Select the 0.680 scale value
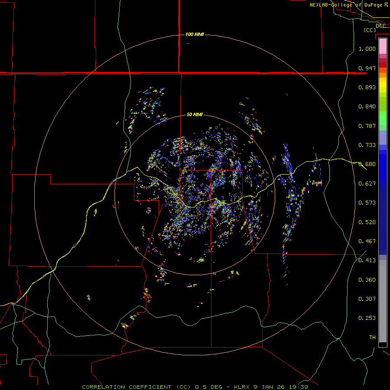 point(367,164)
